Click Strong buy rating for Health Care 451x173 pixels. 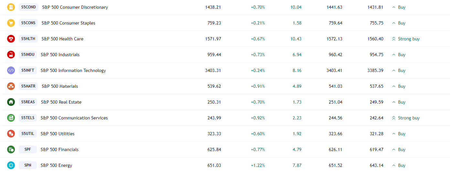pos(406,39)
